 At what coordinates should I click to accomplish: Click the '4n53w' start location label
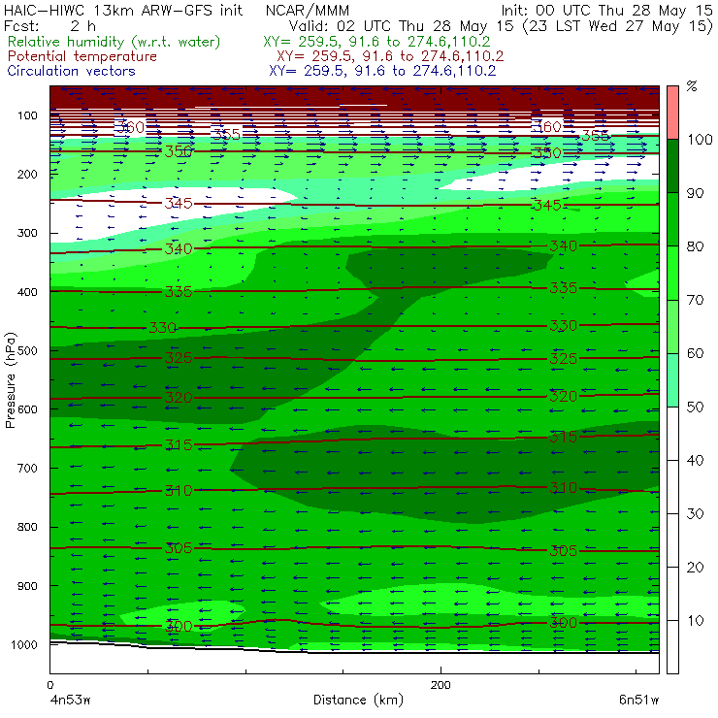pyautogui.click(x=70, y=701)
